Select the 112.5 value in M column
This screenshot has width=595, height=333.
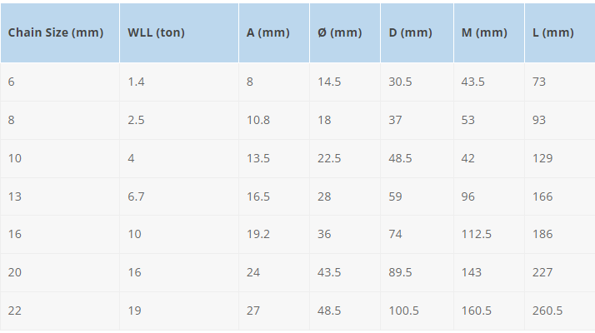(489, 234)
